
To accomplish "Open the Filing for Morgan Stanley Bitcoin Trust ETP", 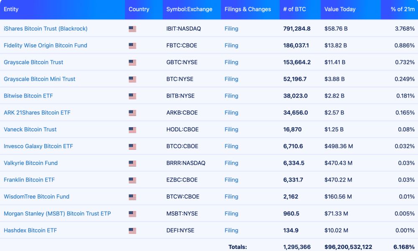I will point(231,213).
